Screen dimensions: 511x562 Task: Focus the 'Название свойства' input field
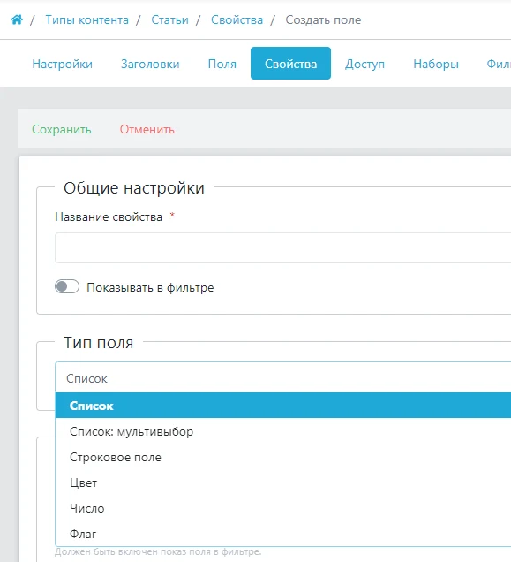coord(283,247)
